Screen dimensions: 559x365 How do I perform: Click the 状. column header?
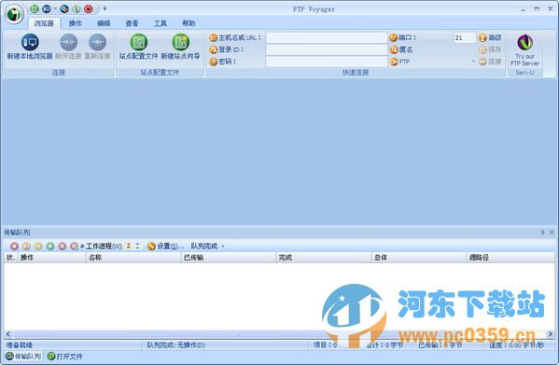click(10, 258)
